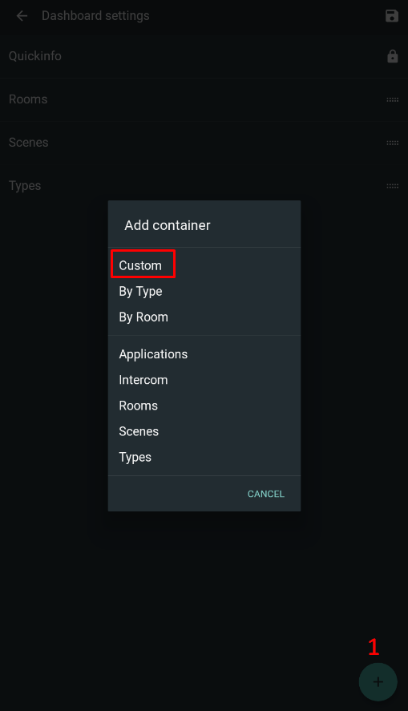408x711 pixels.
Task: Open the Rooms row in background list
Action: tap(204, 99)
